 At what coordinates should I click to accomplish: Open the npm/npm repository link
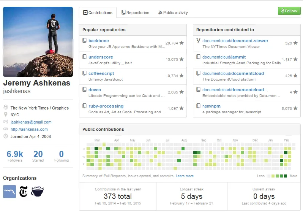[x=211, y=106]
